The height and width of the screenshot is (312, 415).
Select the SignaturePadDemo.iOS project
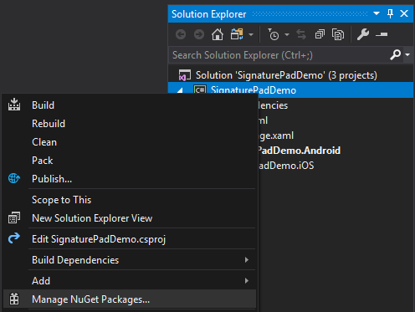286,166
